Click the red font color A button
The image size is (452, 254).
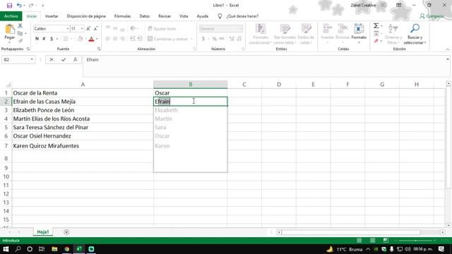(91, 39)
